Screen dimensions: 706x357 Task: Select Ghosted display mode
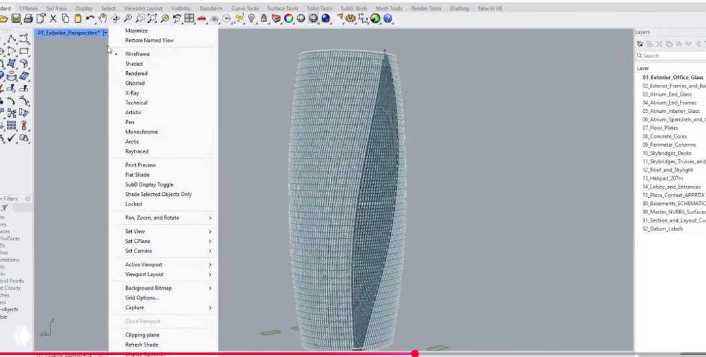(x=134, y=84)
